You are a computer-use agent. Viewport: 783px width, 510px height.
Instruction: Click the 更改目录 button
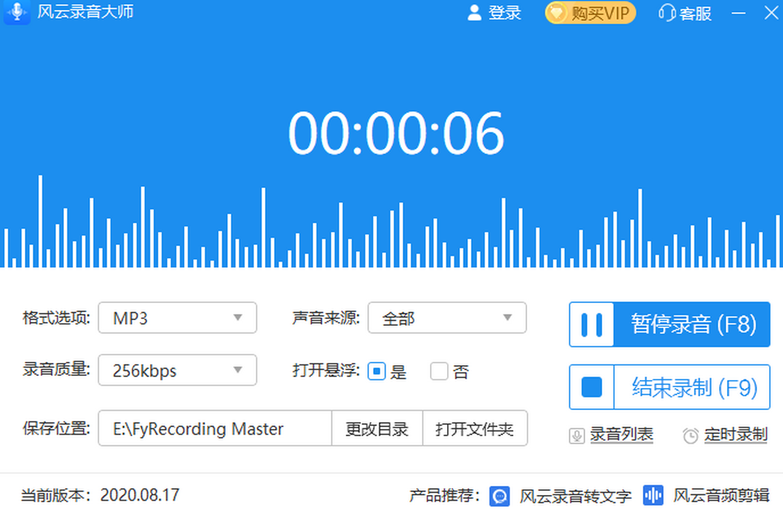tap(377, 429)
